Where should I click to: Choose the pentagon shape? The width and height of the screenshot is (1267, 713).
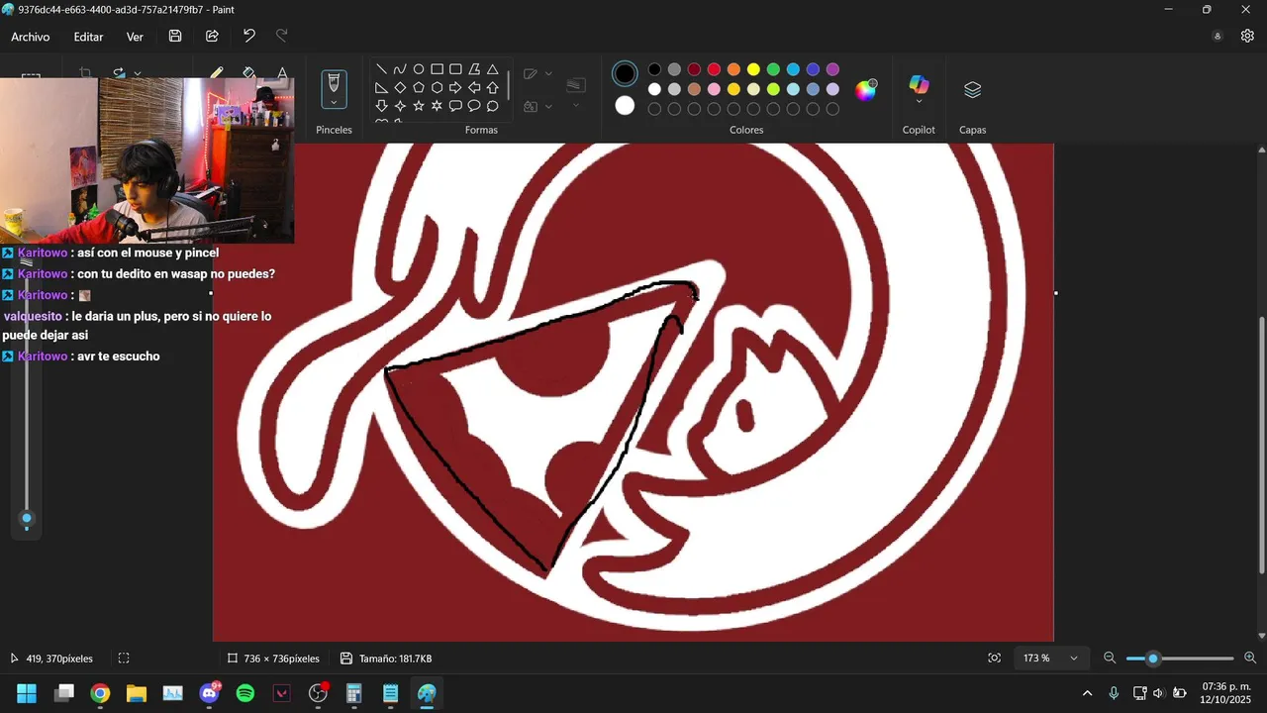(x=419, y=87)
